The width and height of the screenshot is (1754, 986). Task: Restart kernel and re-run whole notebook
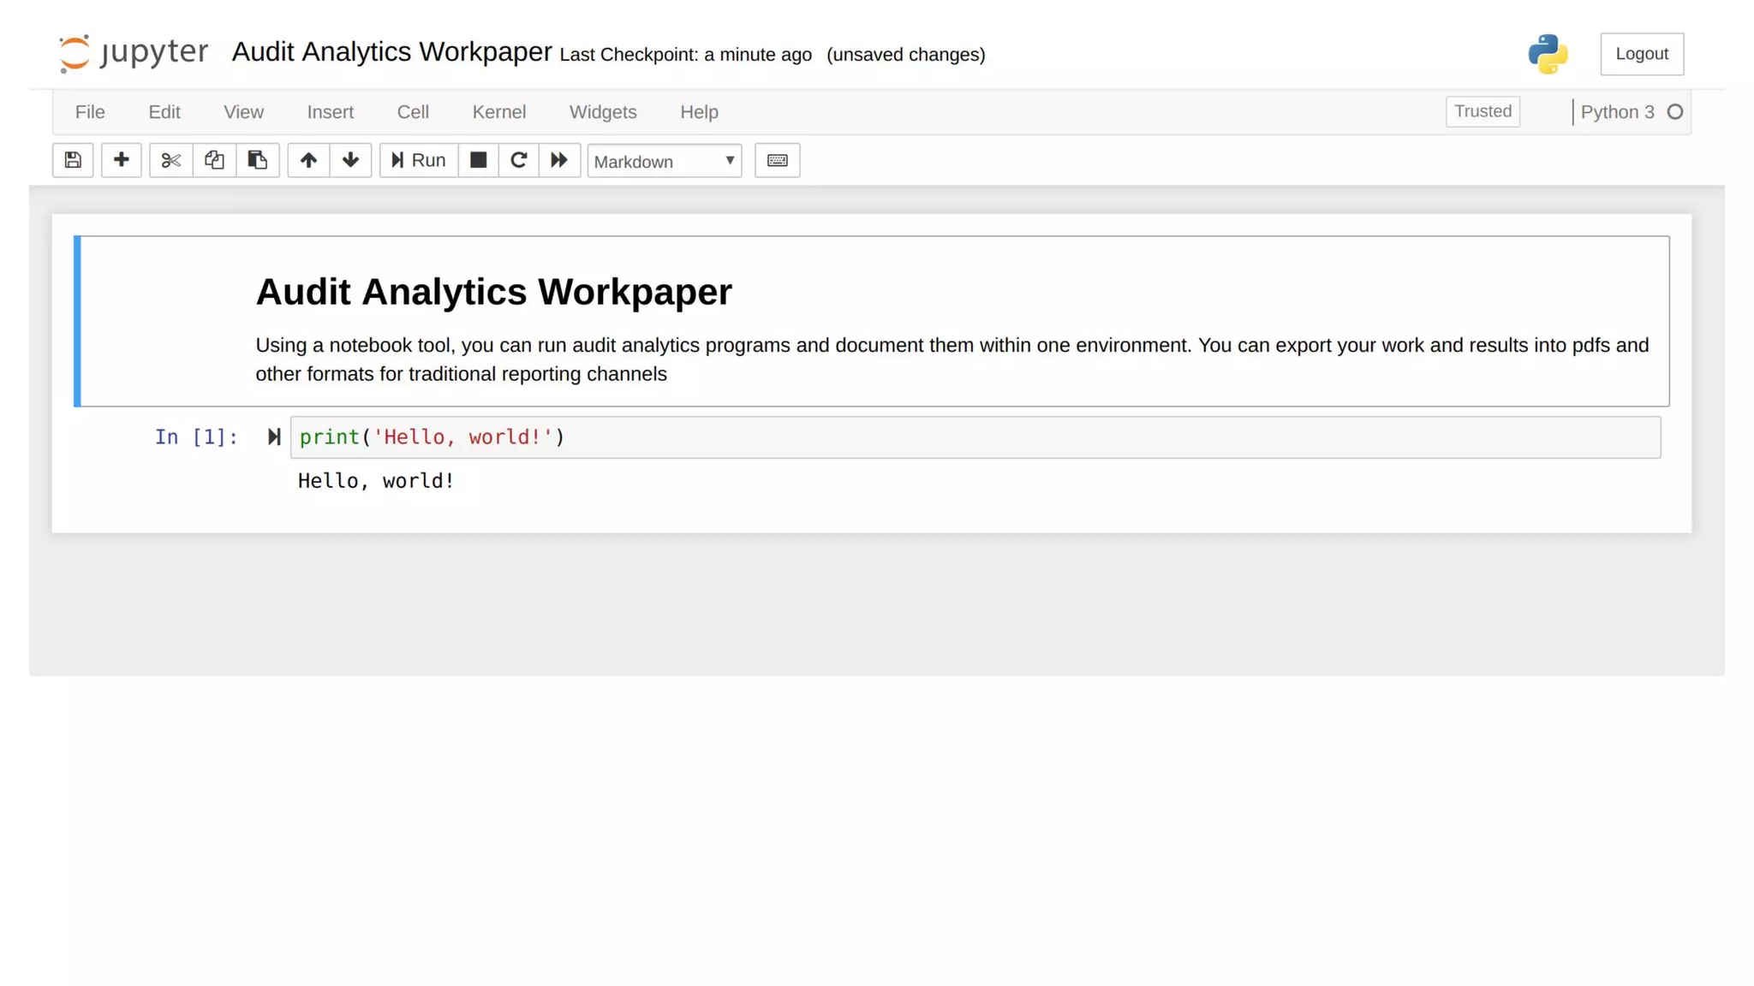[x=559, y=160]
